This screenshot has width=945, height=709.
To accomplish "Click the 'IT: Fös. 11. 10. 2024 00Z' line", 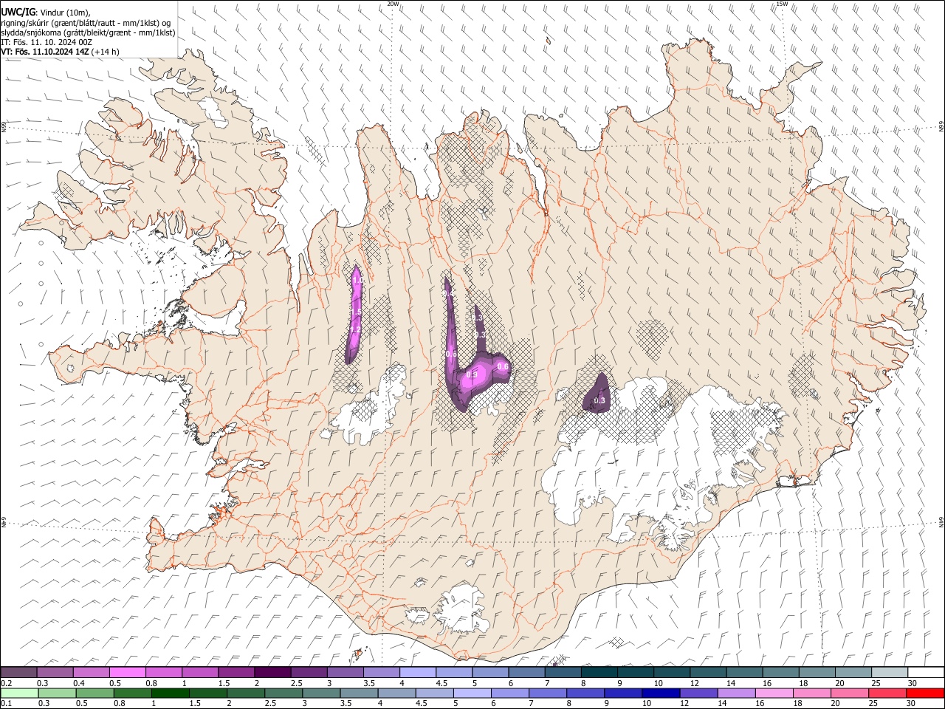I will click(x=47, y=42).
